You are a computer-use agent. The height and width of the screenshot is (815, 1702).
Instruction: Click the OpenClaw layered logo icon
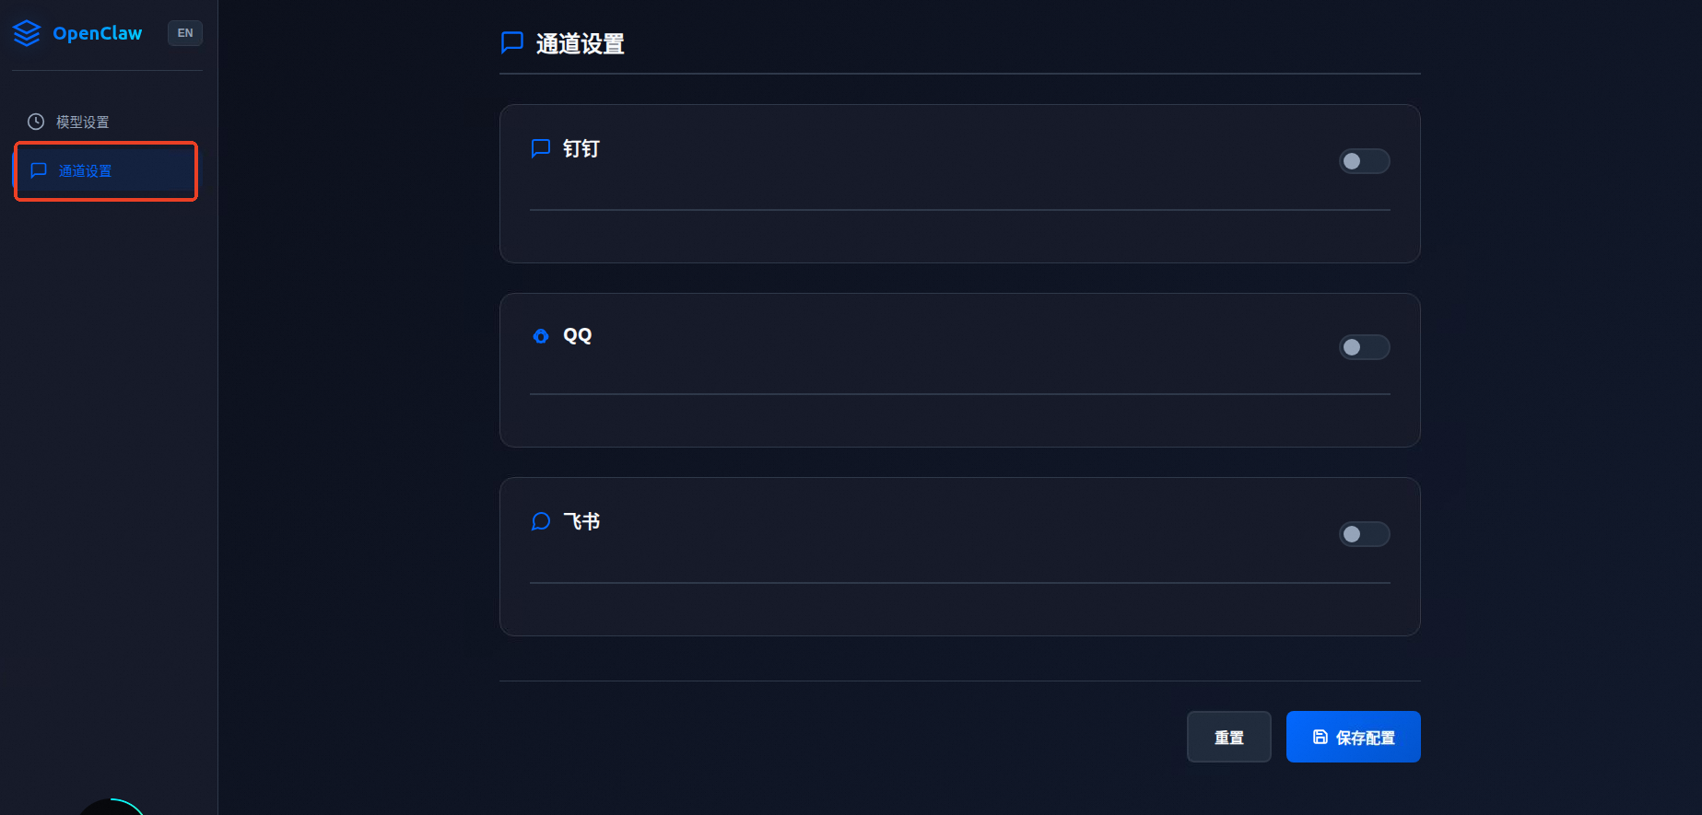point(27,33)
